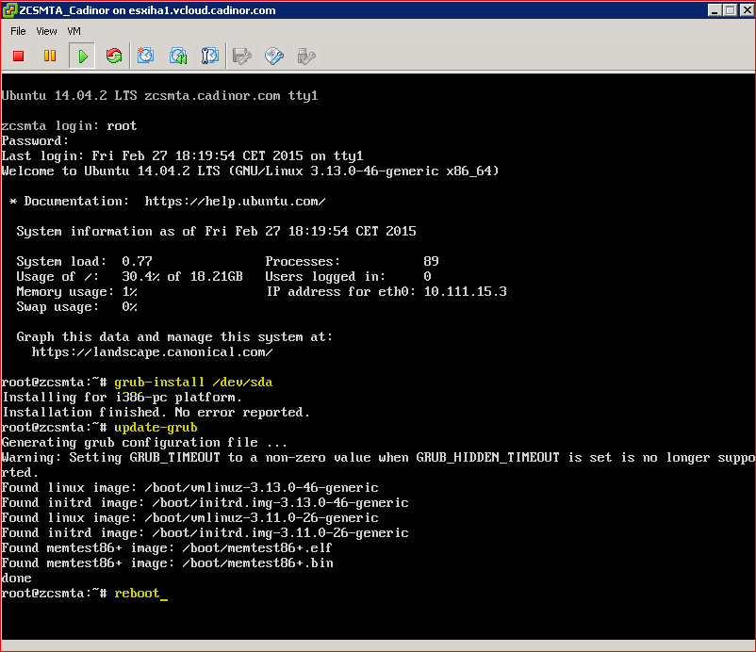Click the update-grub command text
This screenshot has width=756, height=652.
(156, 428)
